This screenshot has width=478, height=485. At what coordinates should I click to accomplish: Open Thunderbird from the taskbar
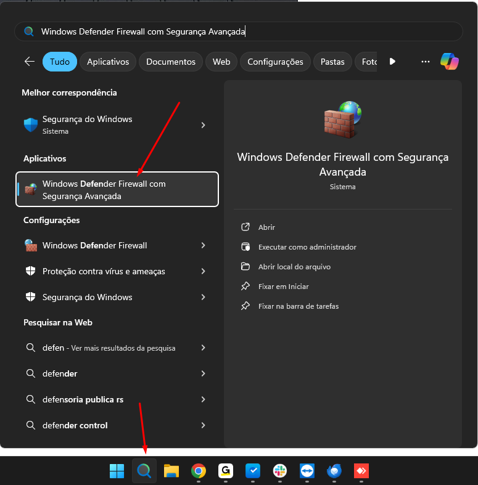[x=334, y=471]
